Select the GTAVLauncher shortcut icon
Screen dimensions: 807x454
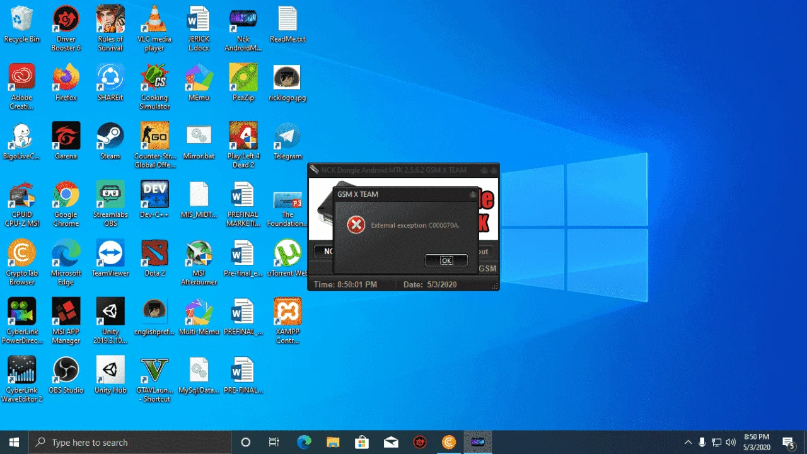(154, 381)
